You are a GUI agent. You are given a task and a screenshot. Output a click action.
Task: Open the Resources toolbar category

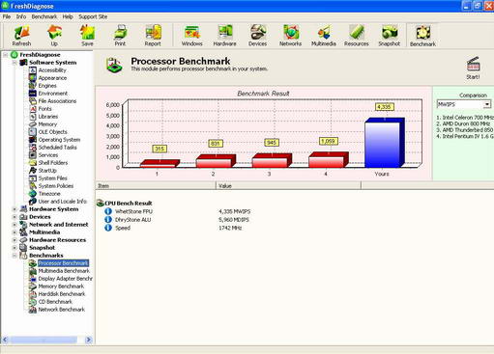[357, 36]
